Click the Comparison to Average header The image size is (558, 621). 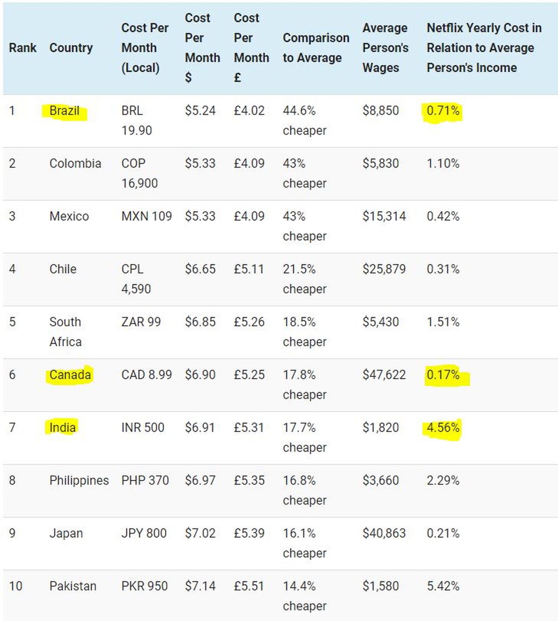(x=316, y=48)
